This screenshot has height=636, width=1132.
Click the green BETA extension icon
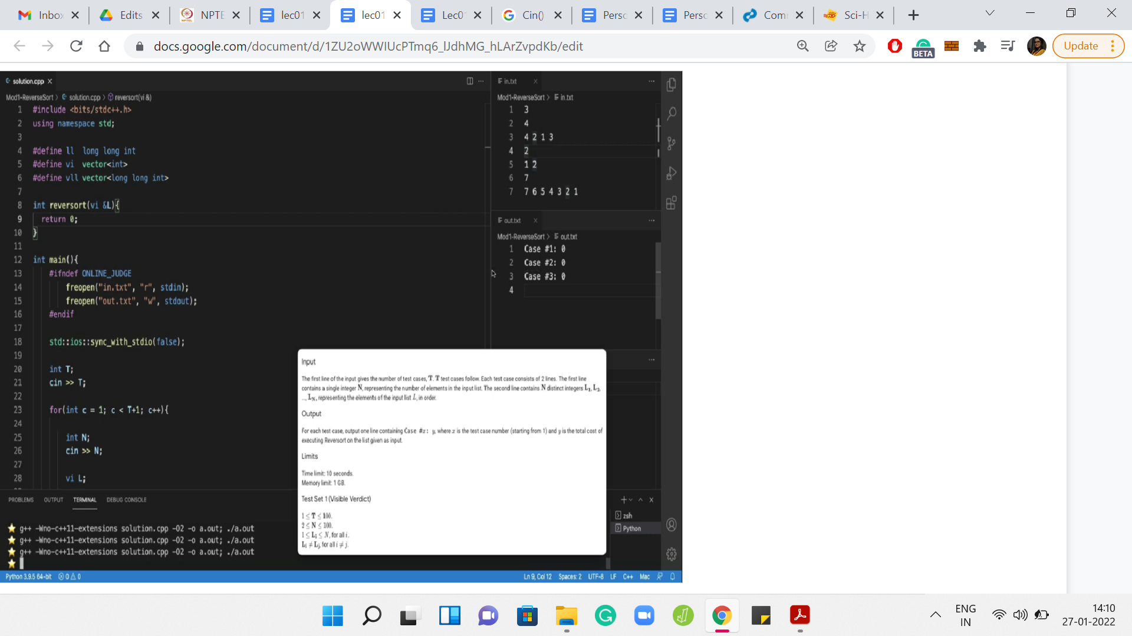pos(923,46)
